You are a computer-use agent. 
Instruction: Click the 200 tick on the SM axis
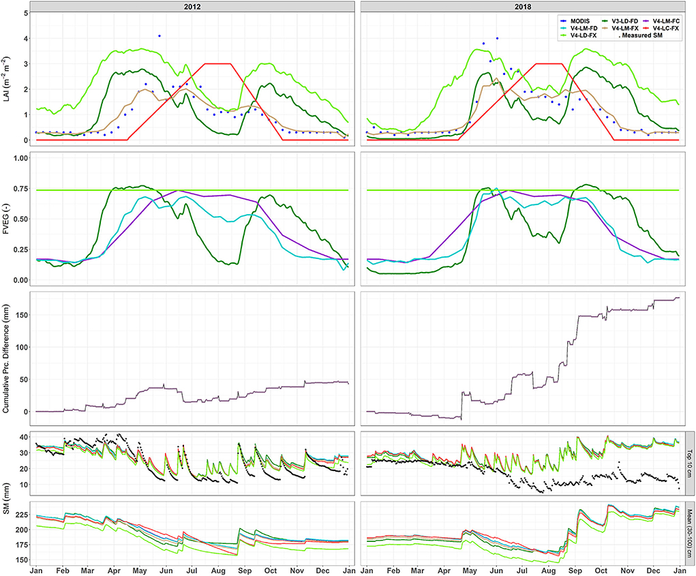22,530
